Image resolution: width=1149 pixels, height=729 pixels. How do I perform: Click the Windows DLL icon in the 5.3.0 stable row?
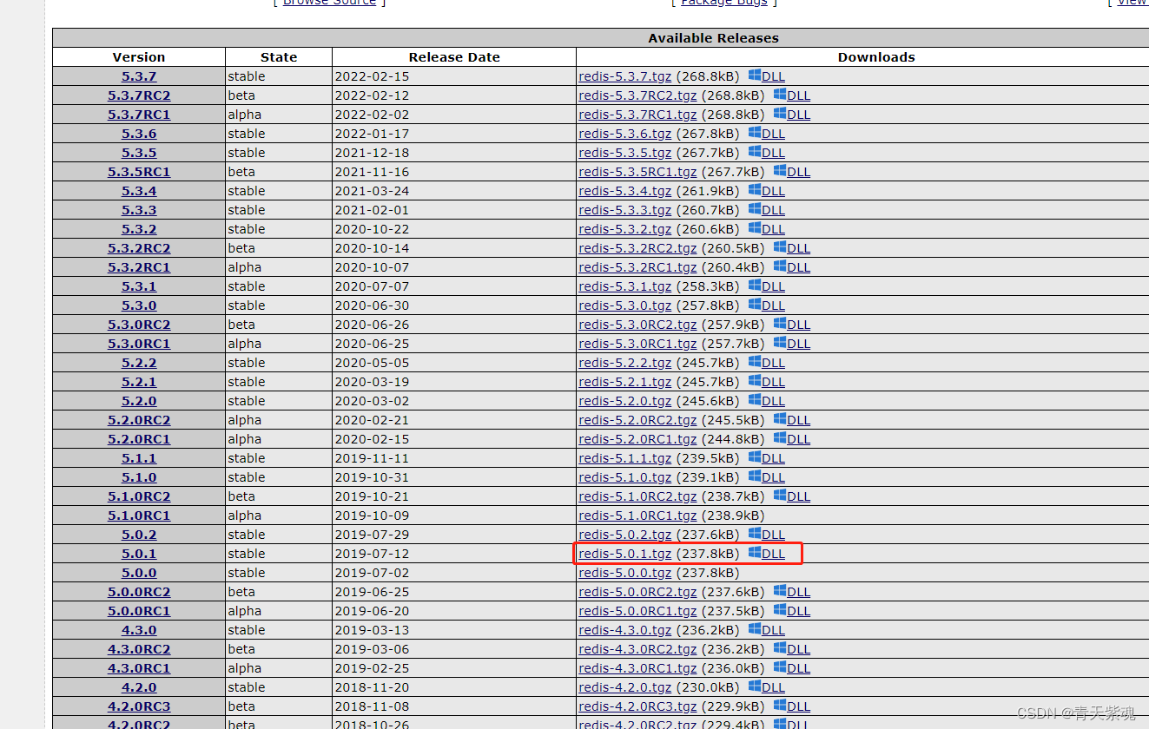tap(754, 305)
